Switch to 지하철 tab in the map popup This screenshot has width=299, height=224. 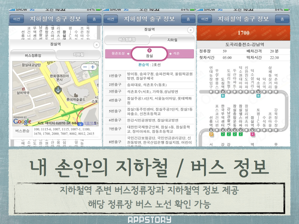coord(78,55)
